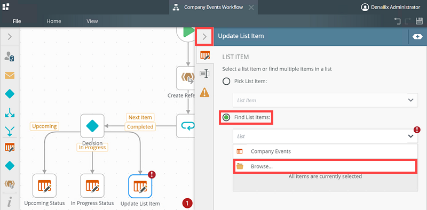Click the Completed line label
Screen dimensions: 427x210
[x=140, y=127]
